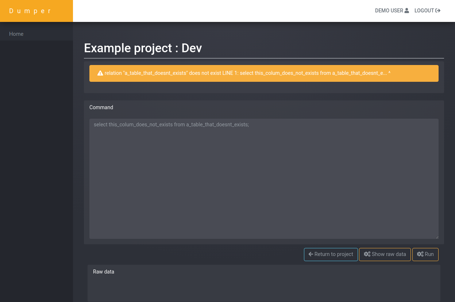Image resolution: width=455 pixels, height=302 pixels.
Task: Open the Home sidebar item
Action: pos(36,34)
